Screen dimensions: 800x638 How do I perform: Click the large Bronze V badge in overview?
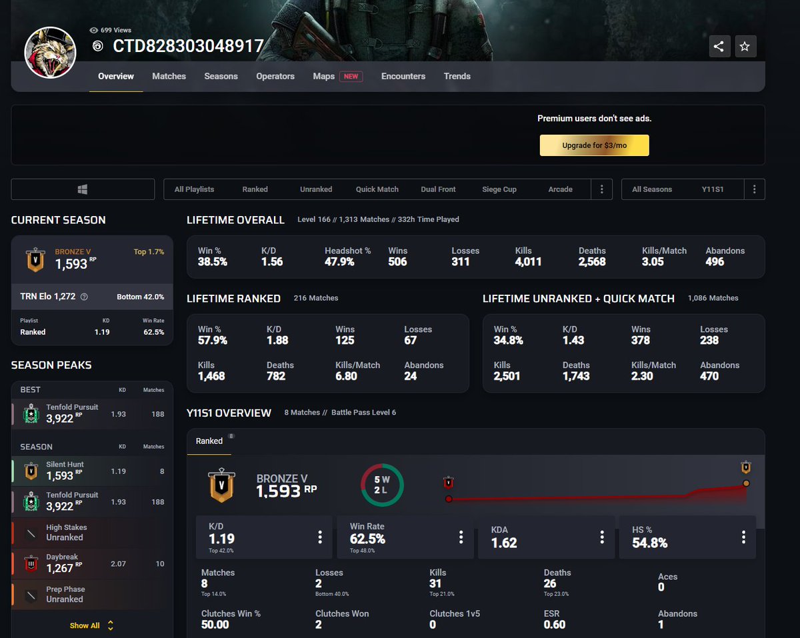tap(221, 485)
